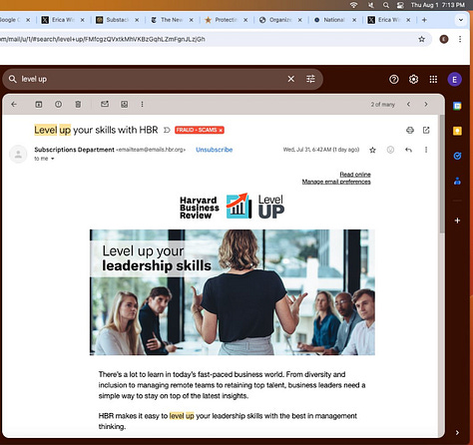Open the date and time menu
Screen dimensions: 473x445
click(x=437, y=5)
